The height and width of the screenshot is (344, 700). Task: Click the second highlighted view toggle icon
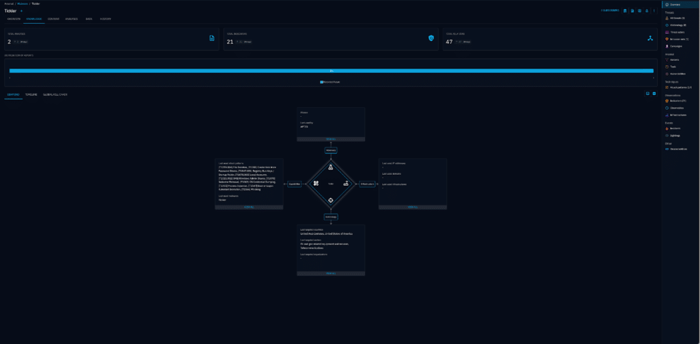pyautogui.click(x=654, y=94)
